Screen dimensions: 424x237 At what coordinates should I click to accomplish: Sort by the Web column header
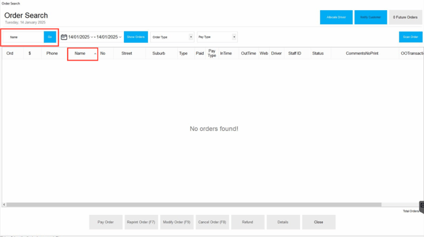[x=264, y=54]
